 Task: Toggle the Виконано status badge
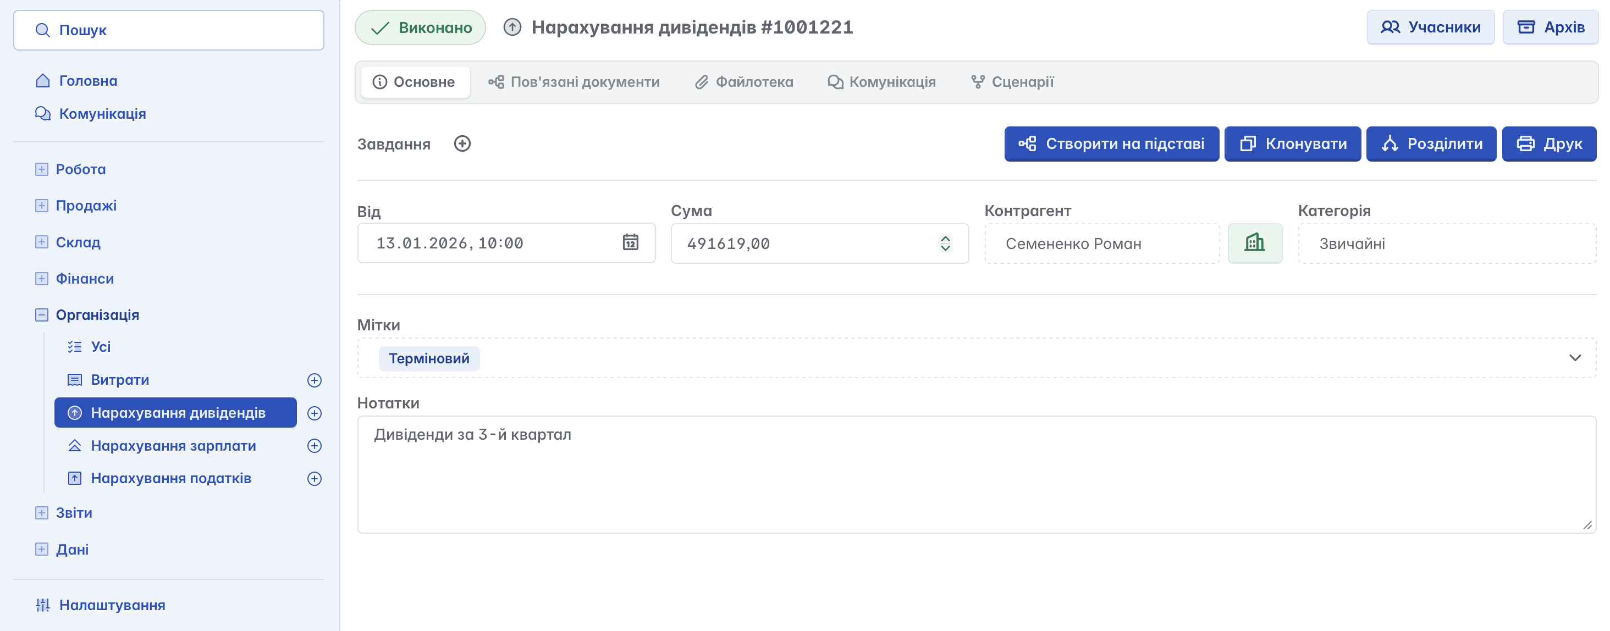tap(420, 27)
